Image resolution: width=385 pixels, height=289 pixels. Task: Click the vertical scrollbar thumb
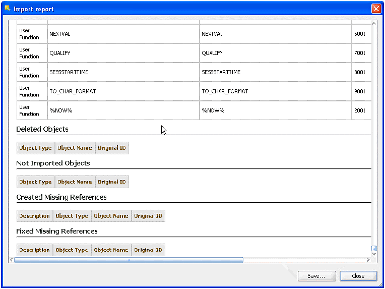374,249
